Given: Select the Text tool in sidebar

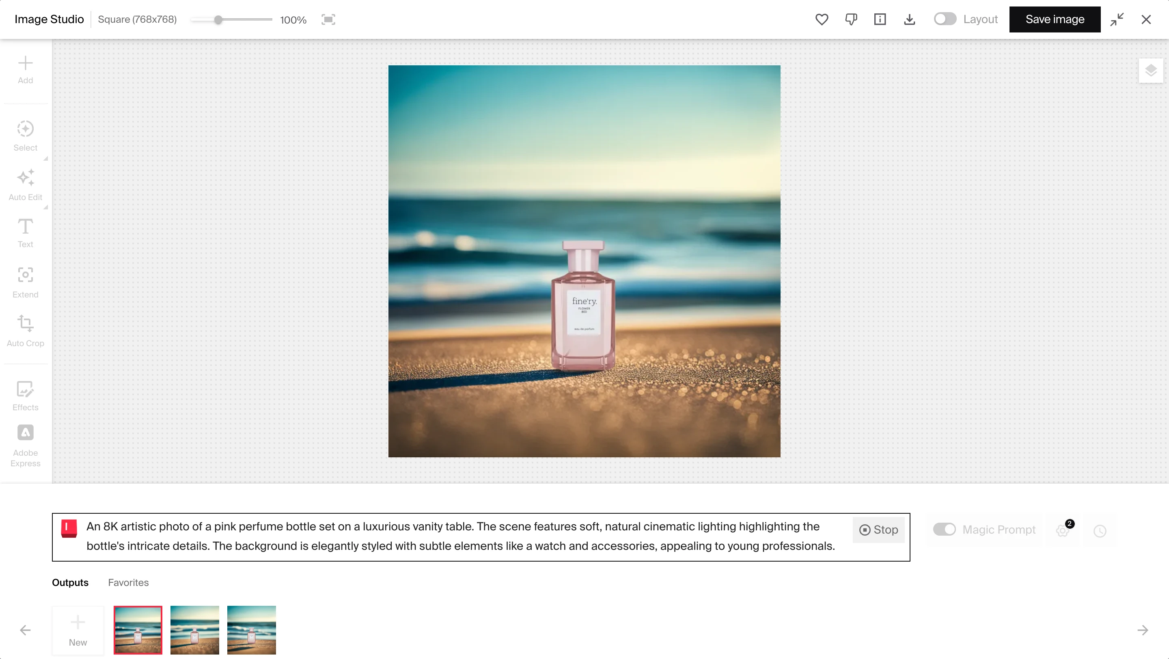Looking at the screenshot, I should click(x=26, y=233).
